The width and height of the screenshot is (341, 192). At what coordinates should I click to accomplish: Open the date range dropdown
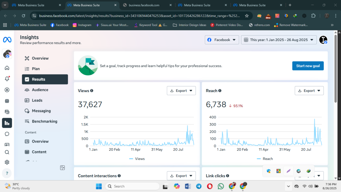click(x=279, y=40)
